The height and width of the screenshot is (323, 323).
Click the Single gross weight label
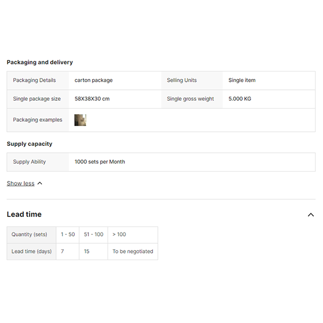(191, 99)
